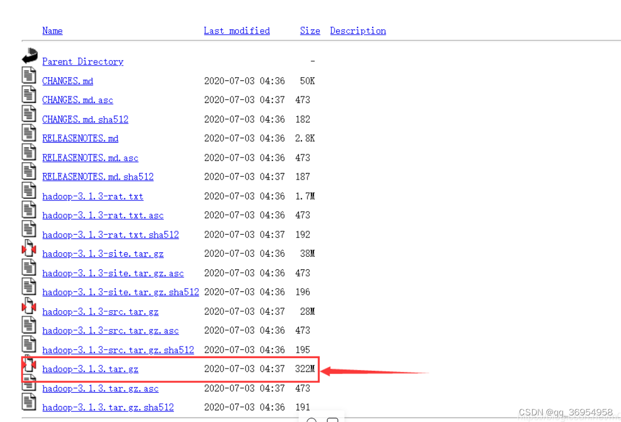
Task: Open the hadoop-3.1.3-rat.txt.asc link
Action: [x=103, y=215]
